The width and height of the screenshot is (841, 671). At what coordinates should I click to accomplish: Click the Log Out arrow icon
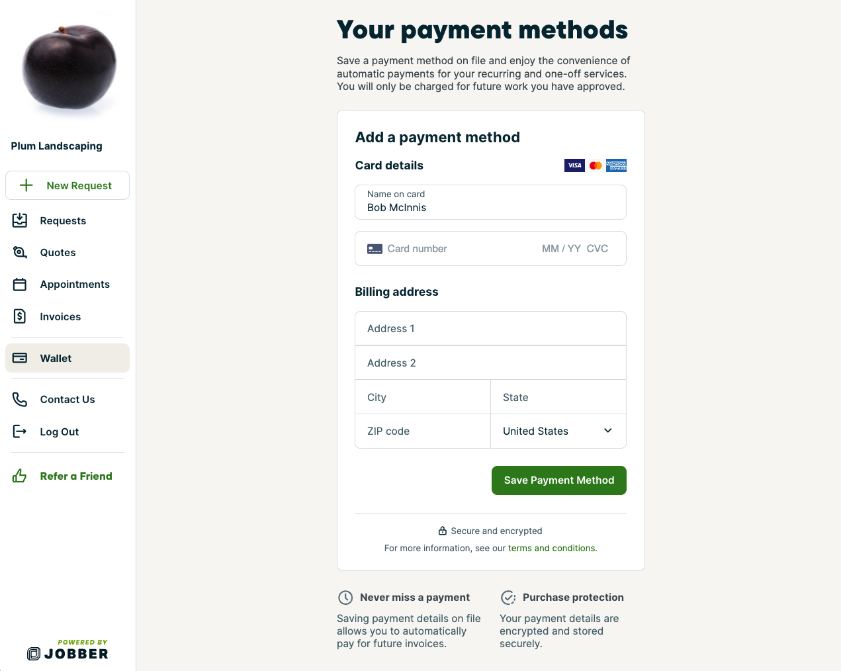[x=20, y=431]
